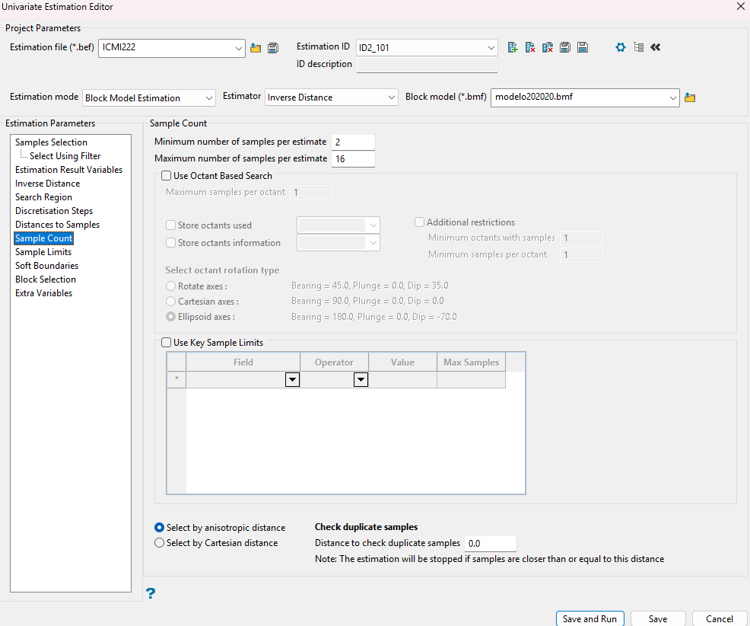This screenshot has width=750, height=626.
Task: Click the stacked-disks save icon after delete icons
Action: tap(565, 47)
